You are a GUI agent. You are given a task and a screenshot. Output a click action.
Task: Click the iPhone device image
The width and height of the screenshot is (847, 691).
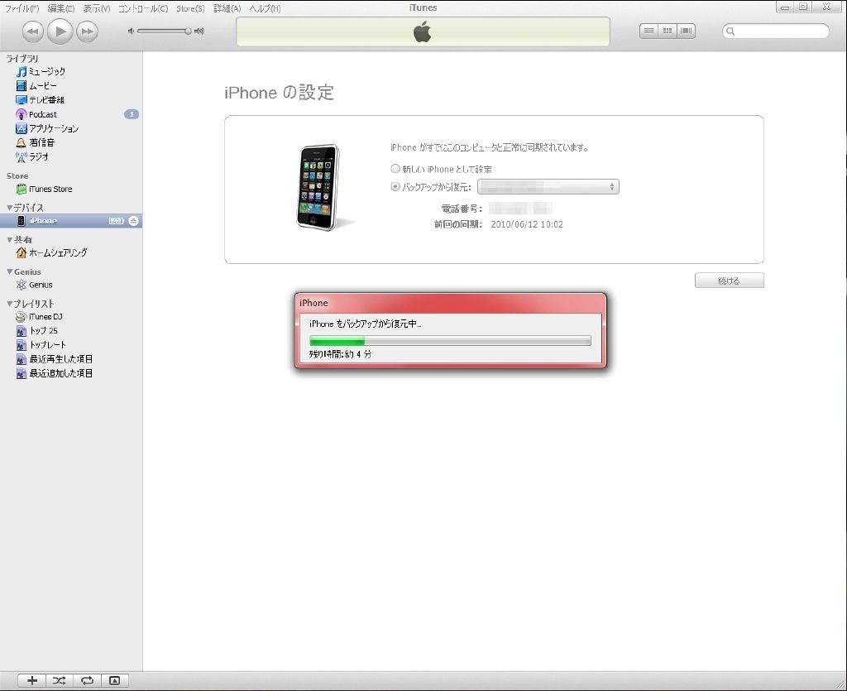(x=320, y=187)
